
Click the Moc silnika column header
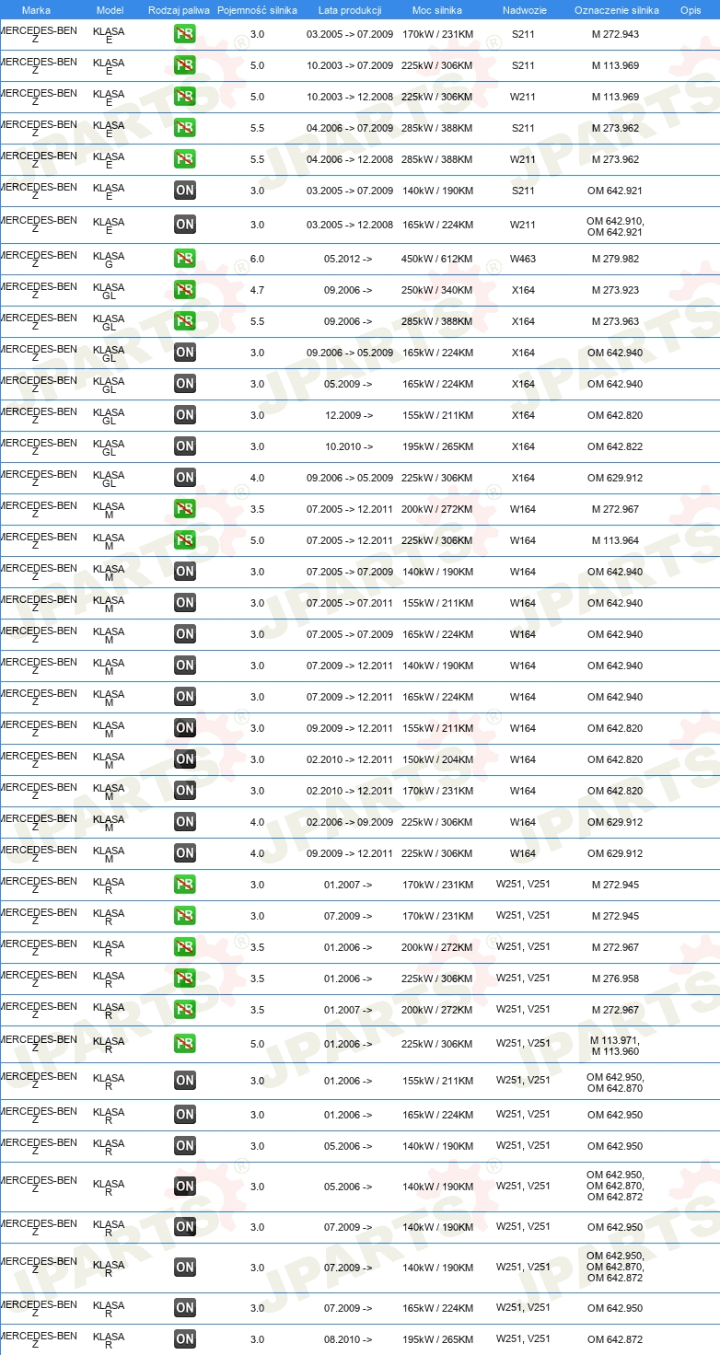click(x=437, y=10)
